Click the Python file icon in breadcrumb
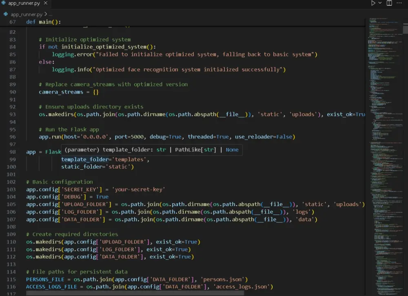Viewport: 408px width, 296px height. coord(6,14)
